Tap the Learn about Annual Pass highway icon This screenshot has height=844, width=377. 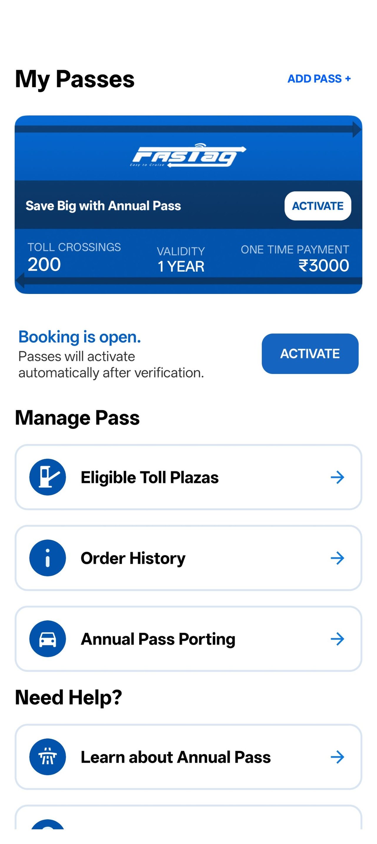coord(48,757)
